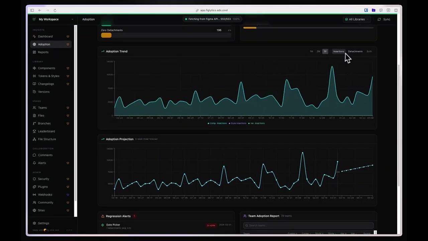Toggle Comp. Insertions legend item
The image size is (428, 241).
click(x=217, y=124)
